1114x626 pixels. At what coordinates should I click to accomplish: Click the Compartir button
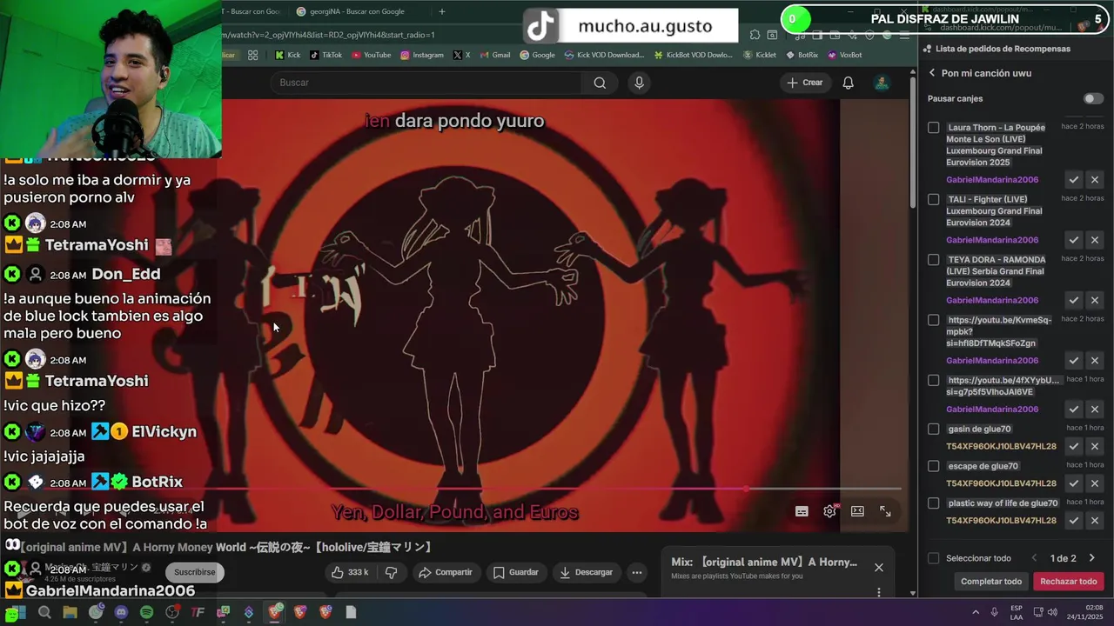pos(445,572)
